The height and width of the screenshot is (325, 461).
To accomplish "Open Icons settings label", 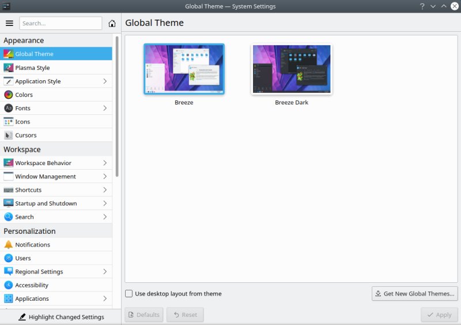I will click(x=22, y=122).
